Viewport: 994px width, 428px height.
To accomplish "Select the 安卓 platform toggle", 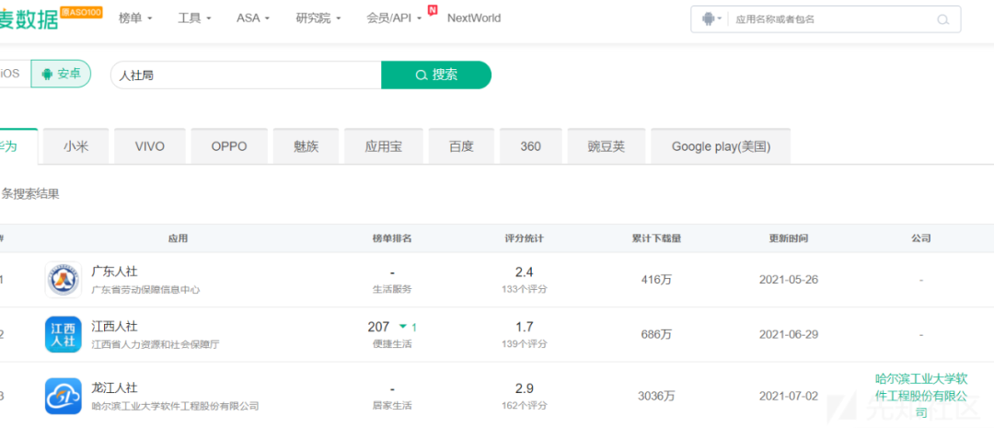I will pyautogui.click(x=61, y=74).
